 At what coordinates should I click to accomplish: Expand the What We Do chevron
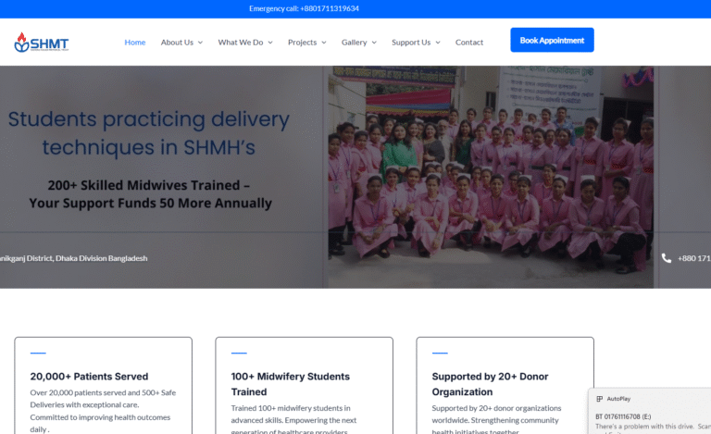click(x=270, y=43)
